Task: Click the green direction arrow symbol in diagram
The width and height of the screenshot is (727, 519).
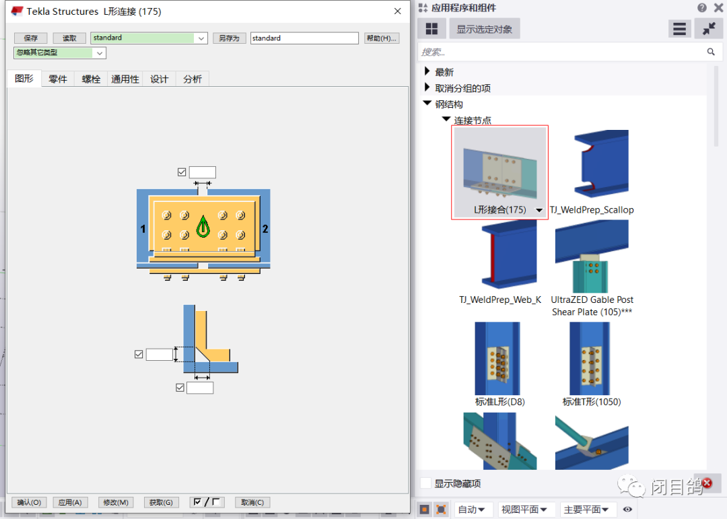Action: 203,226
